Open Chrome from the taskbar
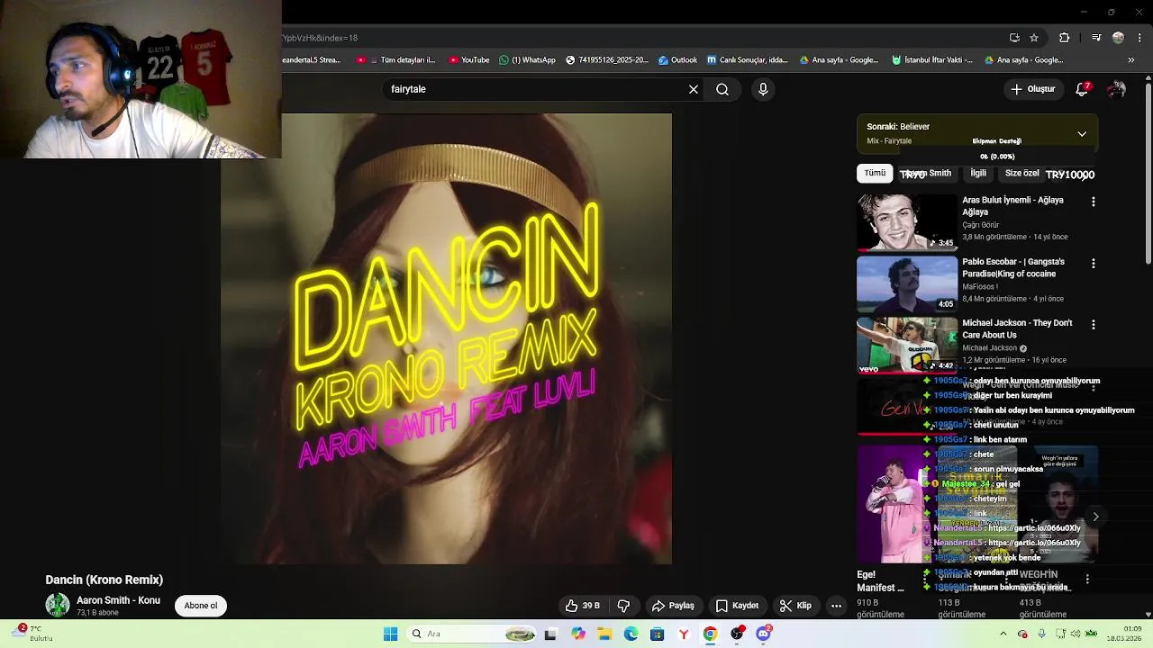The width and height of the screenshot is (1153, 648). point(710,634)
